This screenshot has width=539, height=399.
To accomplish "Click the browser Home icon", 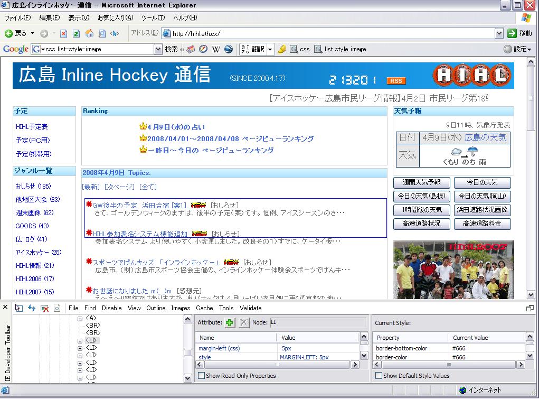I will [89, 33].
